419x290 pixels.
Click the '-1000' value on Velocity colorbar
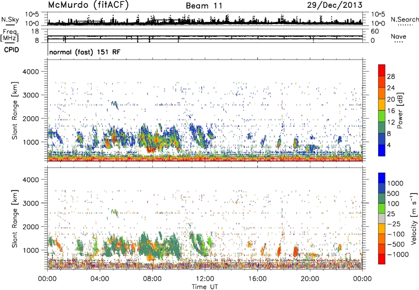pos(398,254)
